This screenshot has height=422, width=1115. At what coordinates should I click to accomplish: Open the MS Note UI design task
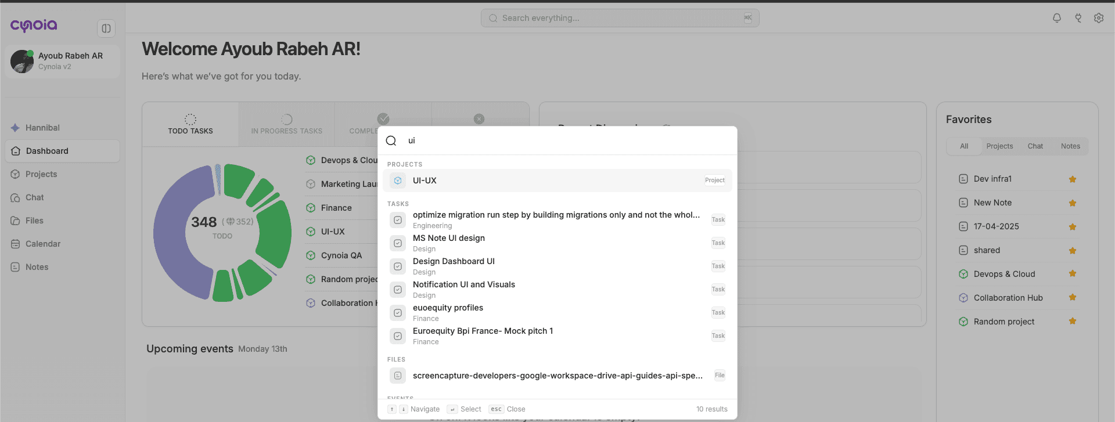tap(557, 243)
